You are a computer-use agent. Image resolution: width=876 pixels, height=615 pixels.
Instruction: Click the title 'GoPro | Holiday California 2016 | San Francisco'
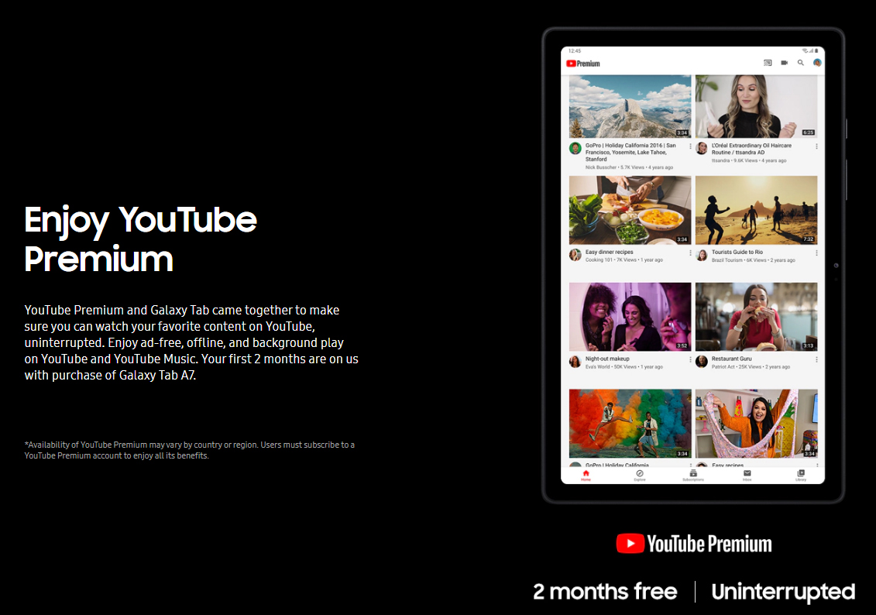tap(630, 152)
